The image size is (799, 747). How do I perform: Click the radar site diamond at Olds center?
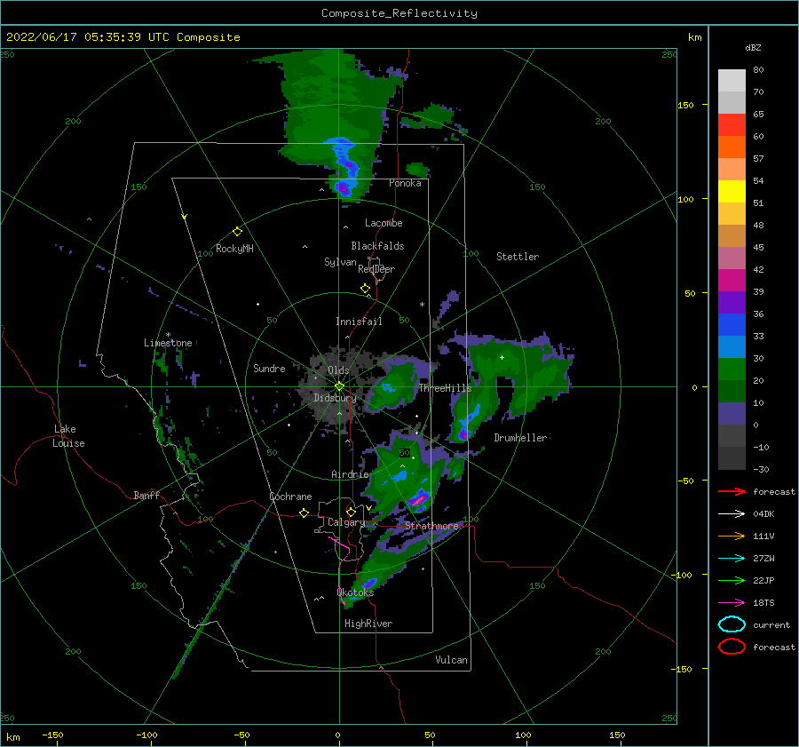(339, 386)
